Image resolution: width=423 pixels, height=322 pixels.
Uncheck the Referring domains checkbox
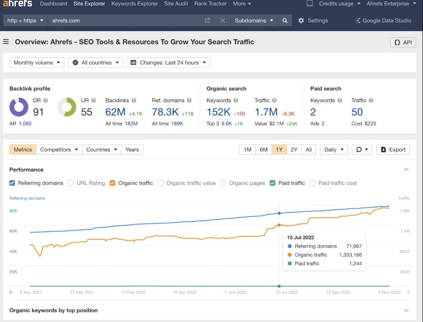[12, 183]
